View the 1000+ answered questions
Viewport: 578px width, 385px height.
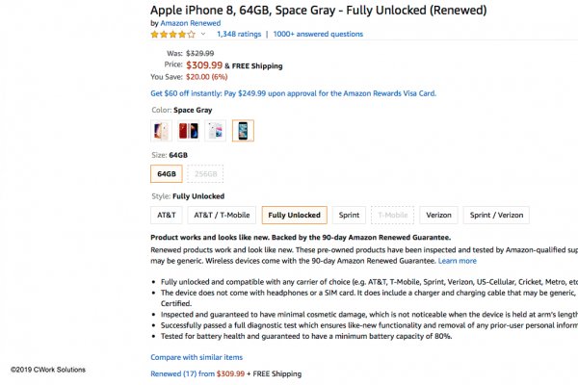tap(318, 35)
